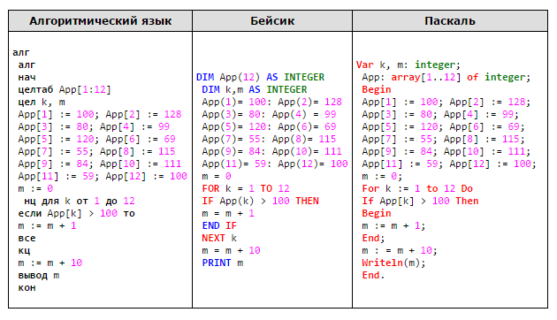
Task: Click the "Writeln(m);" line
Action: 393,263
